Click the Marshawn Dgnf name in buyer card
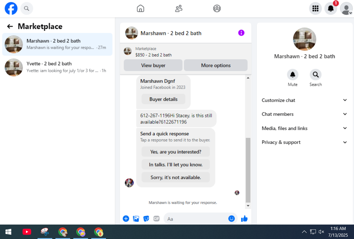 tap(158, 81)
